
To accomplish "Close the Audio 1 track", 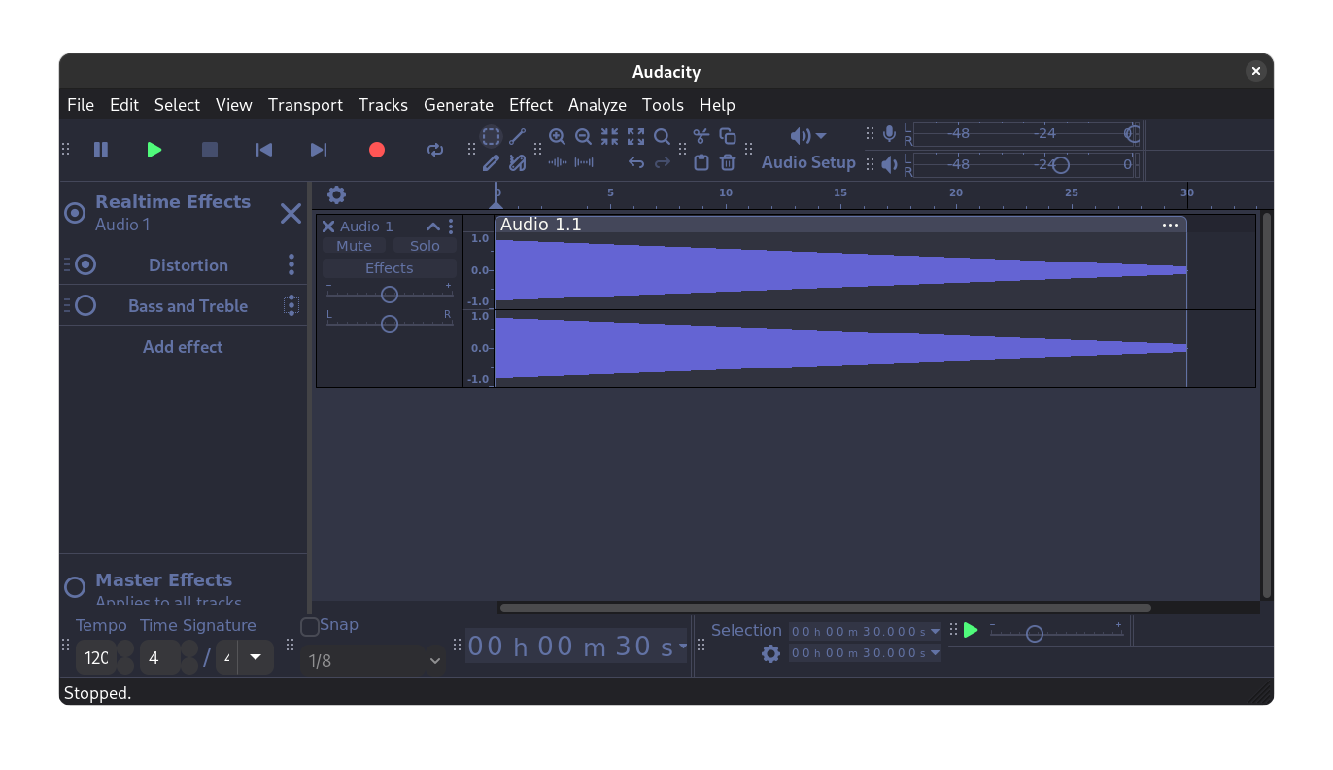I will [328, 227].
